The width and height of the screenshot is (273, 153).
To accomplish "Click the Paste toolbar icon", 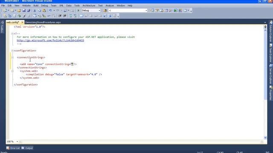I will tap(44, 11).
